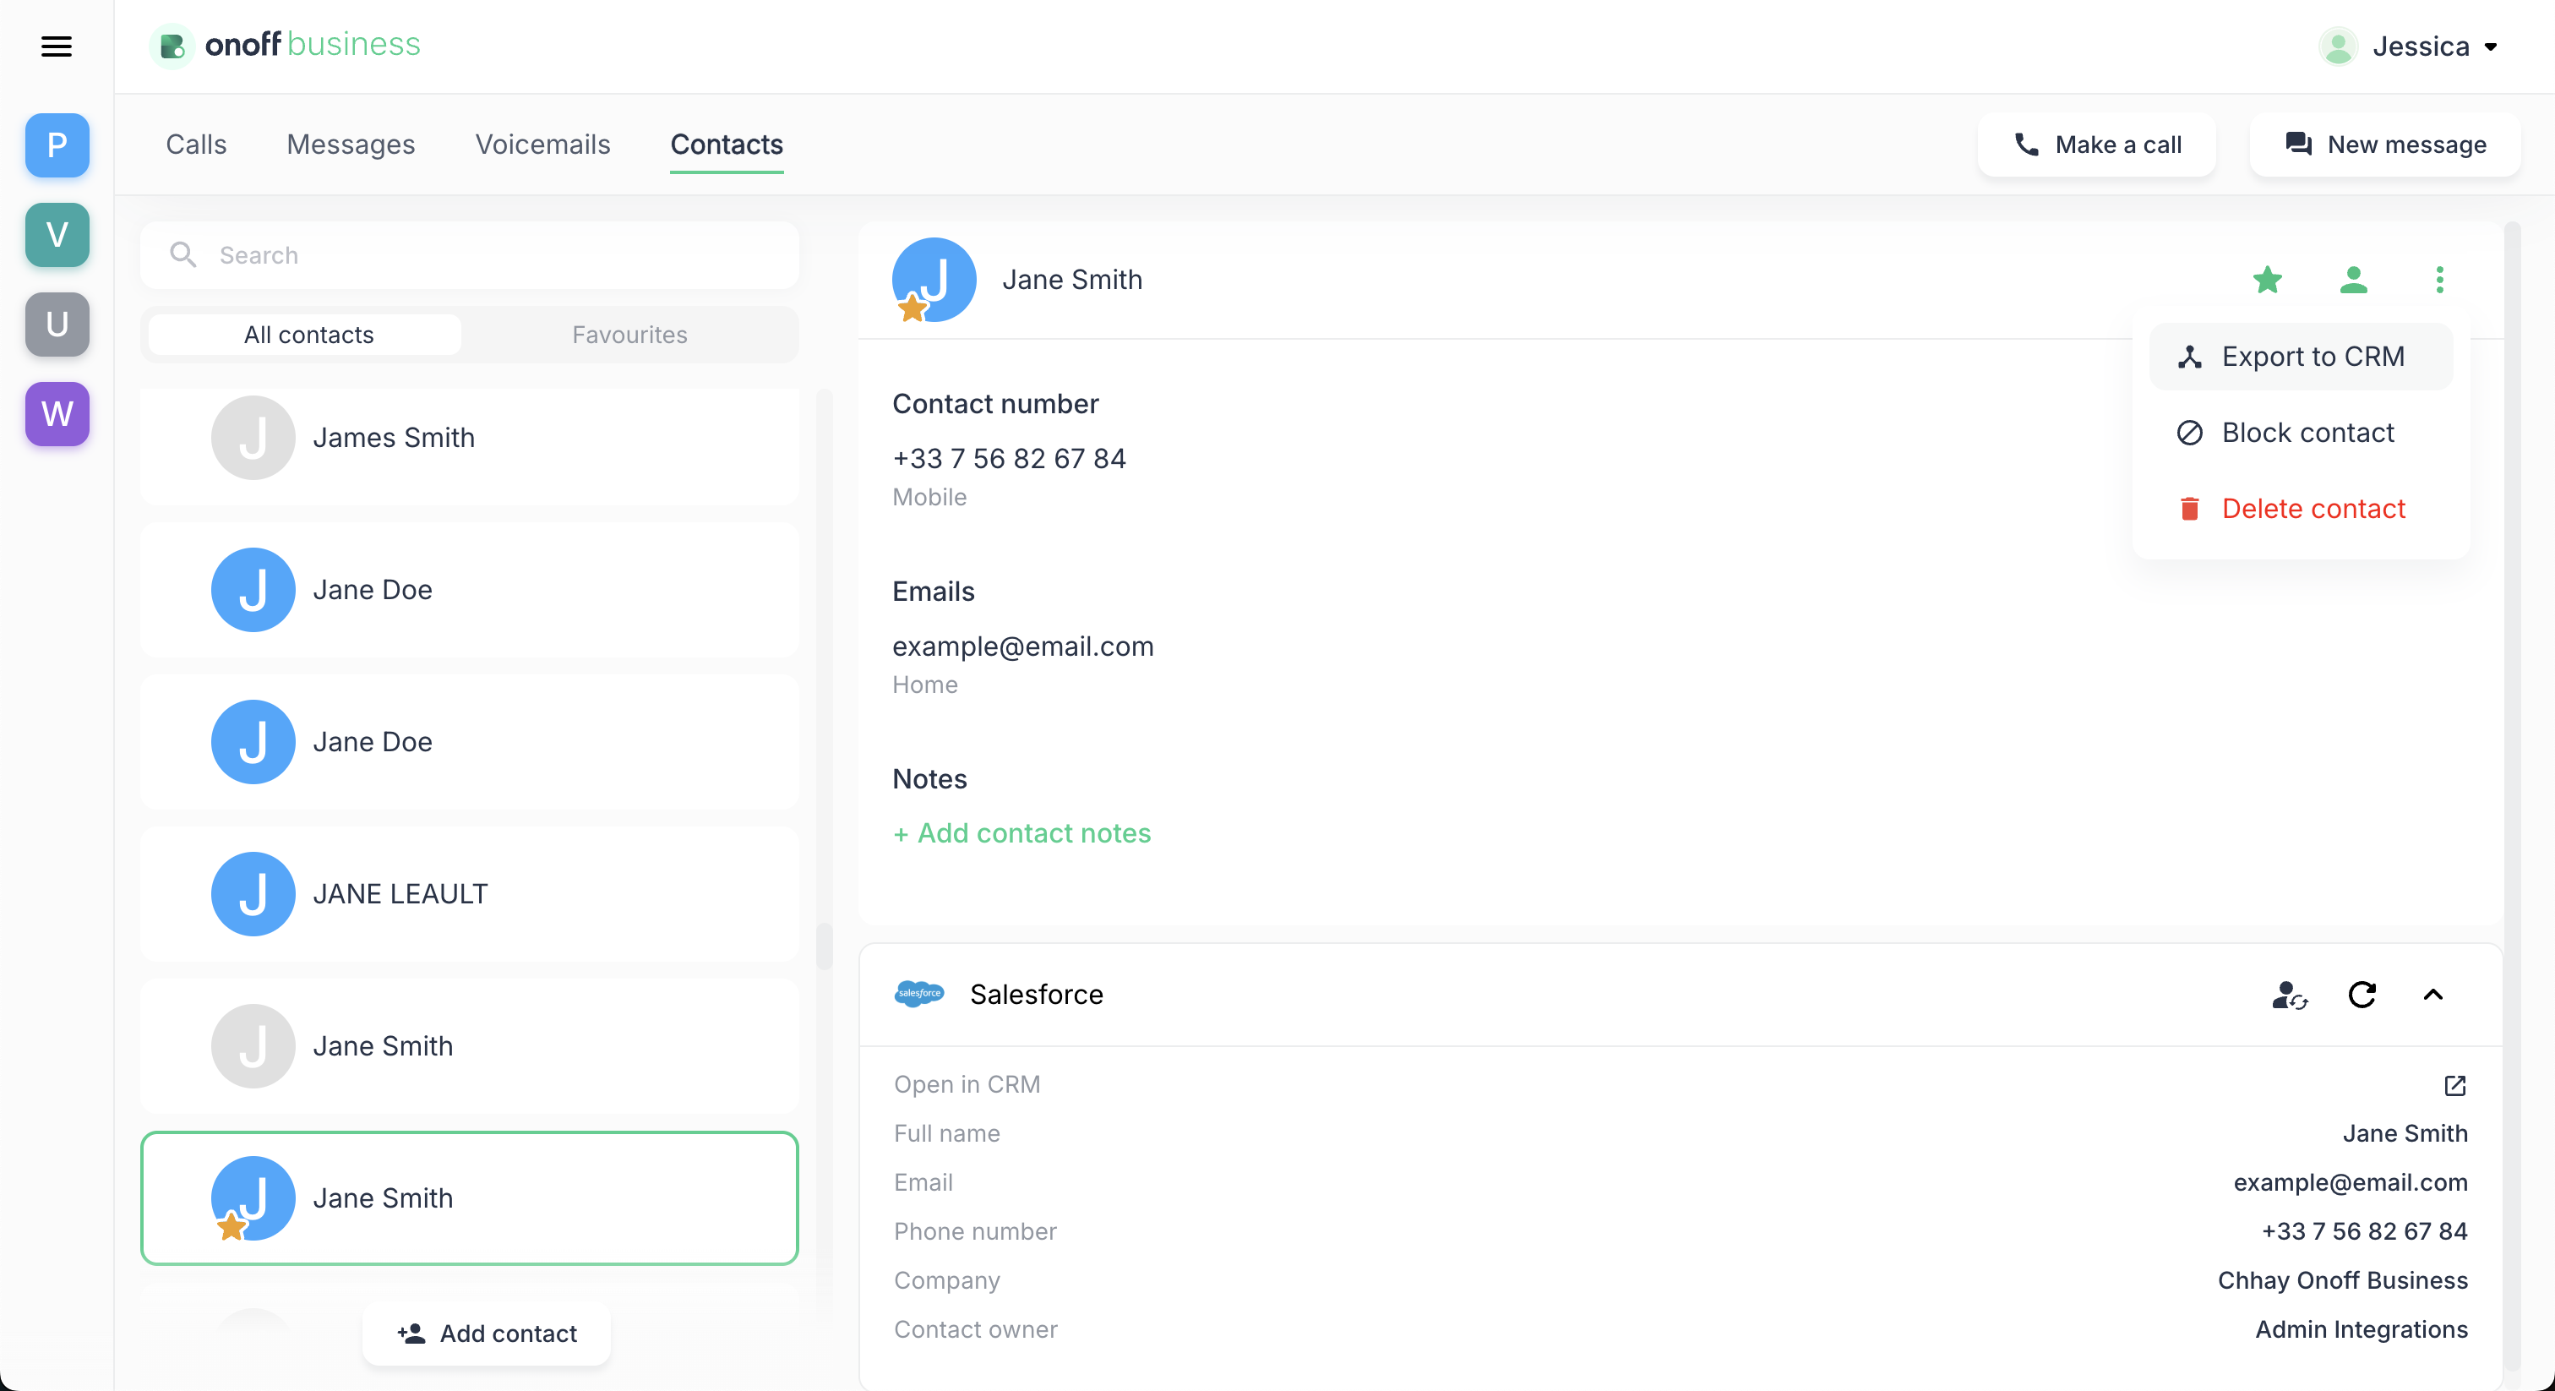
Task: Click the example@email.com address under Emails
Action: (1022, 646)
